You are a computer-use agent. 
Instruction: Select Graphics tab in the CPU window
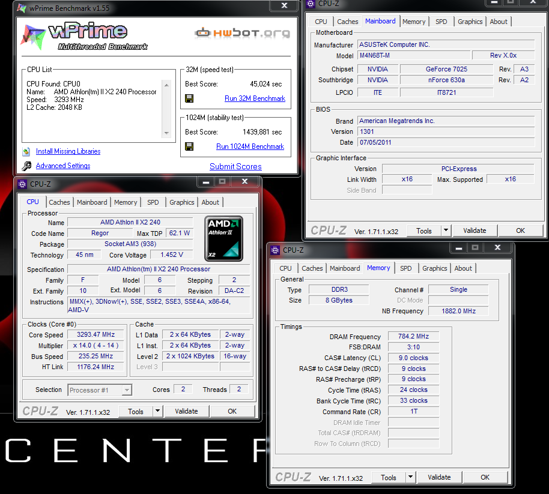click(x=182, y=202)
